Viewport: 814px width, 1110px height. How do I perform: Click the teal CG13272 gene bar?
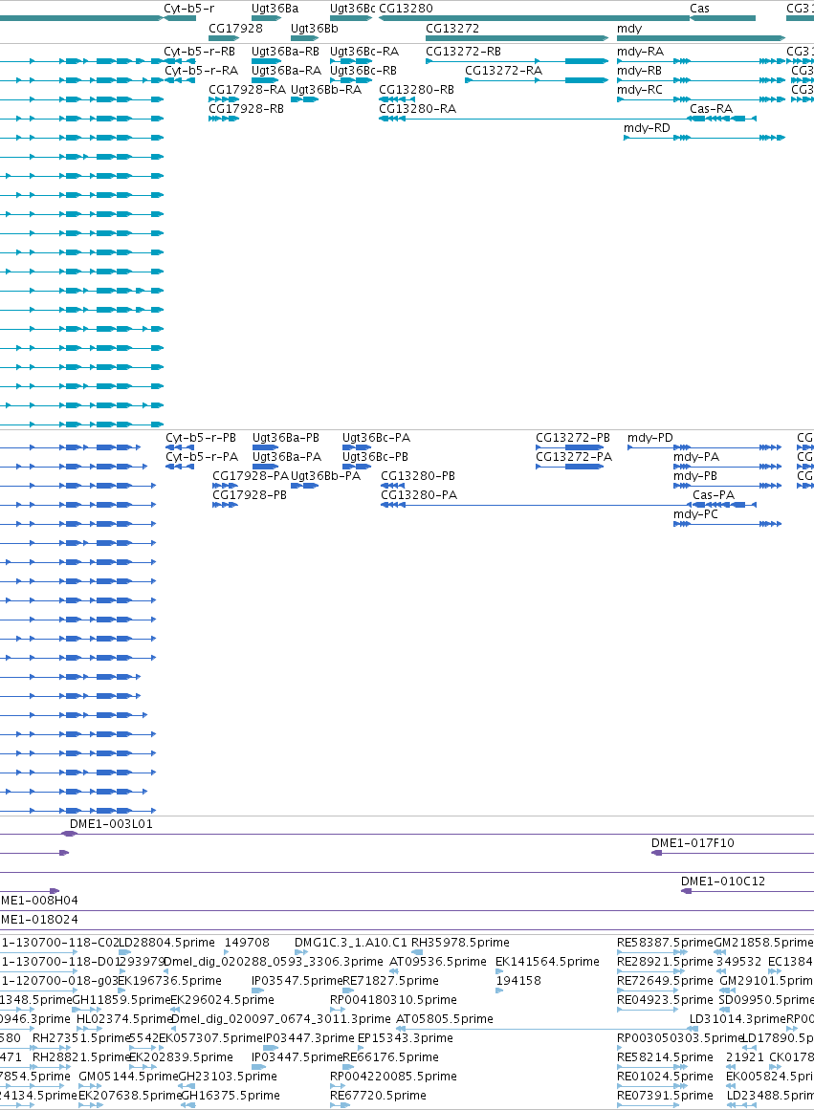(x=517, y=38)
